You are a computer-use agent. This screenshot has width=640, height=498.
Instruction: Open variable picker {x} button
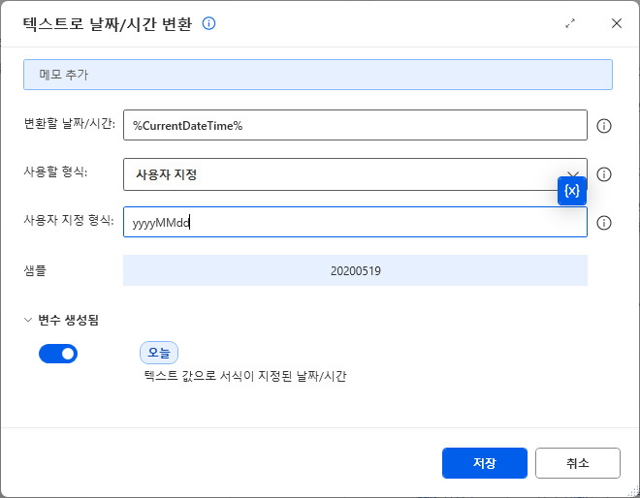tap(572, 191)
